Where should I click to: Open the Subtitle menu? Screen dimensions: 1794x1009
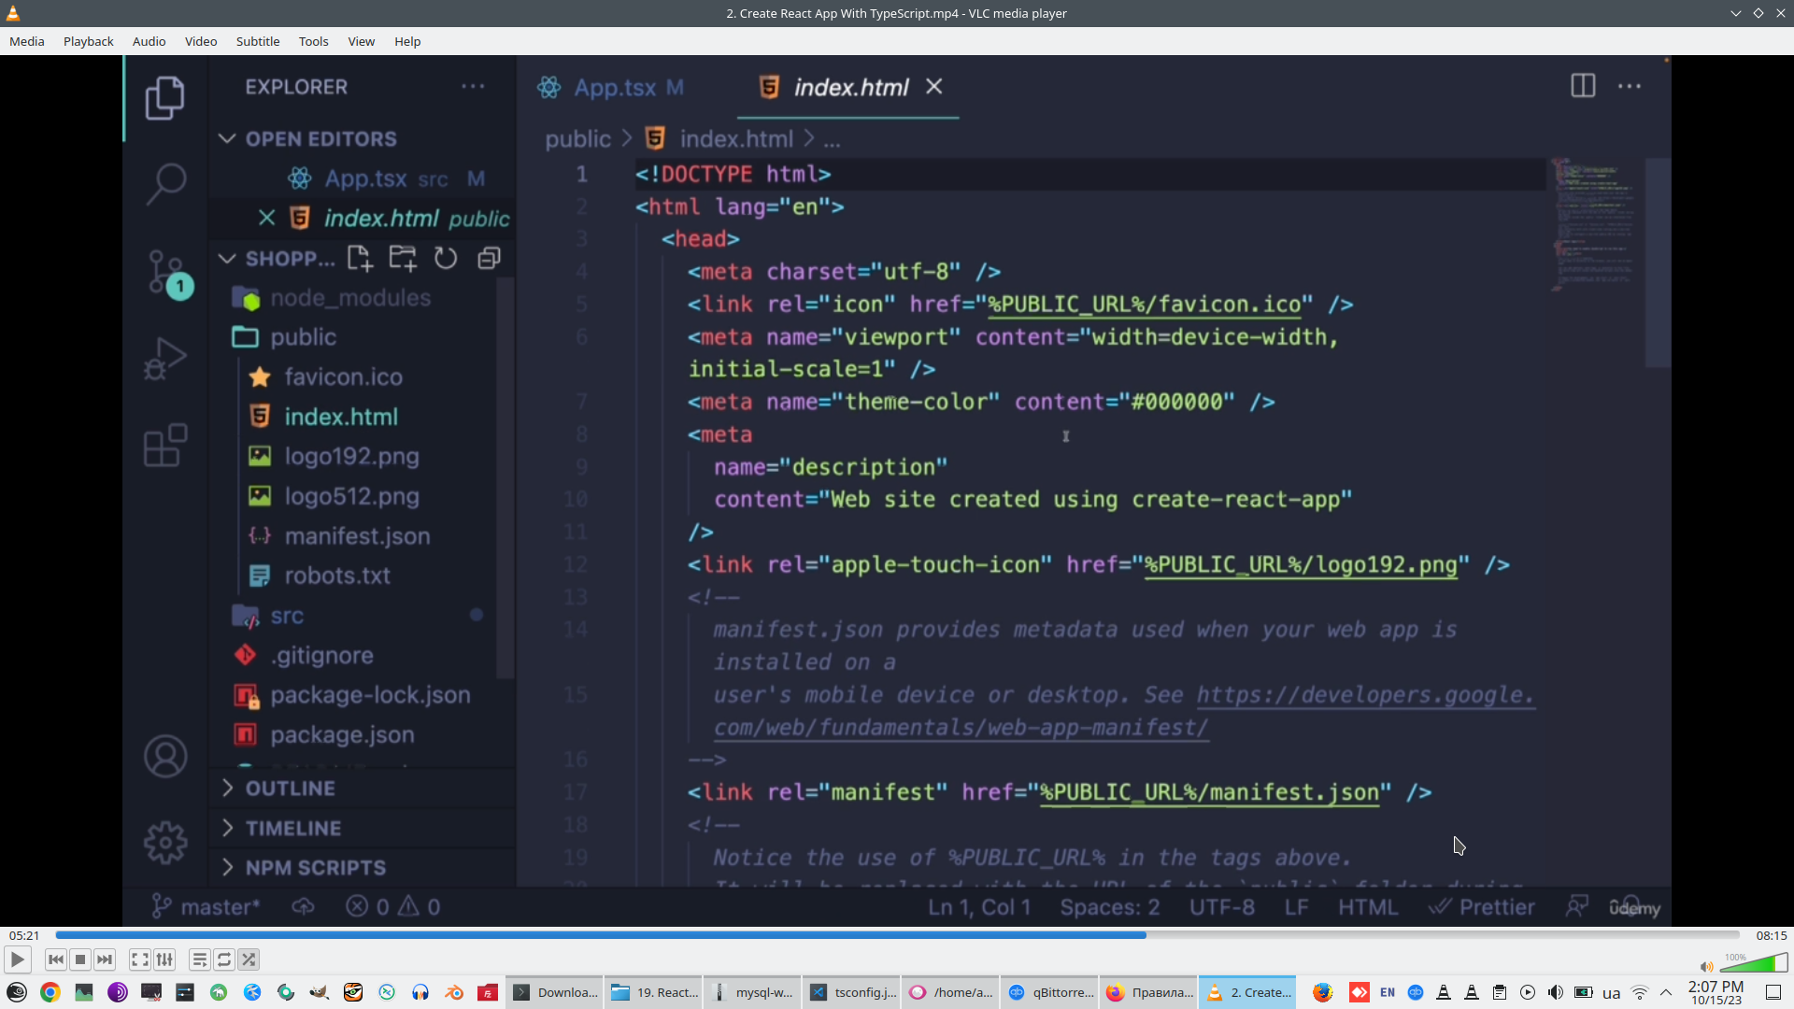coord(257,41)
